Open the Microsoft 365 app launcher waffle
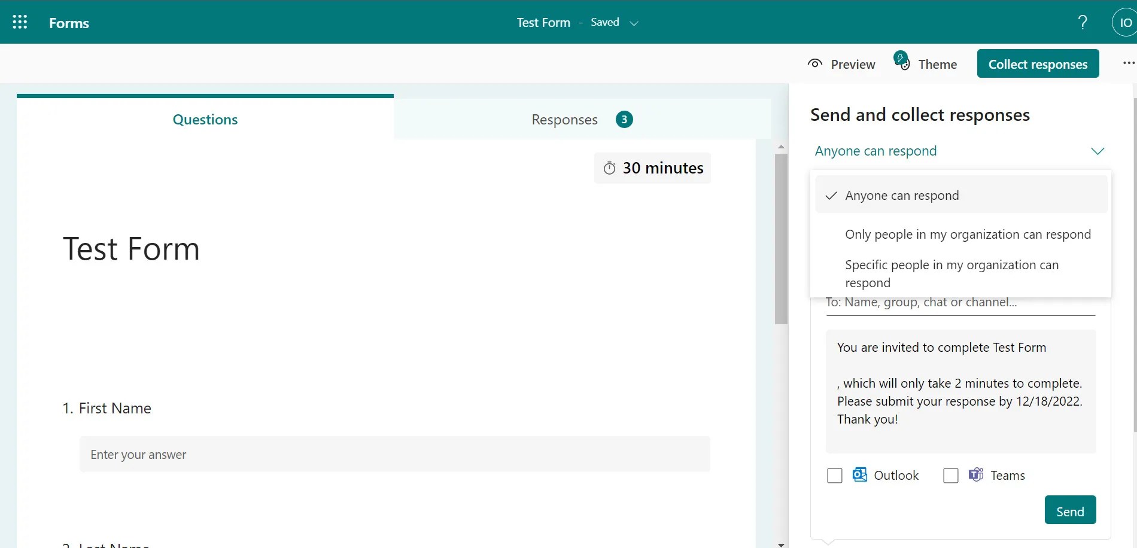 tap(19, 22)
